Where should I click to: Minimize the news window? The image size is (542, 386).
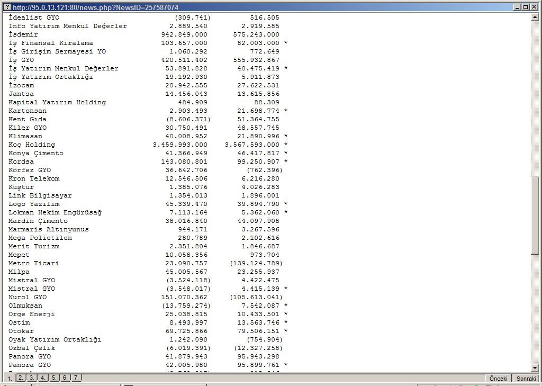[517, 7]
